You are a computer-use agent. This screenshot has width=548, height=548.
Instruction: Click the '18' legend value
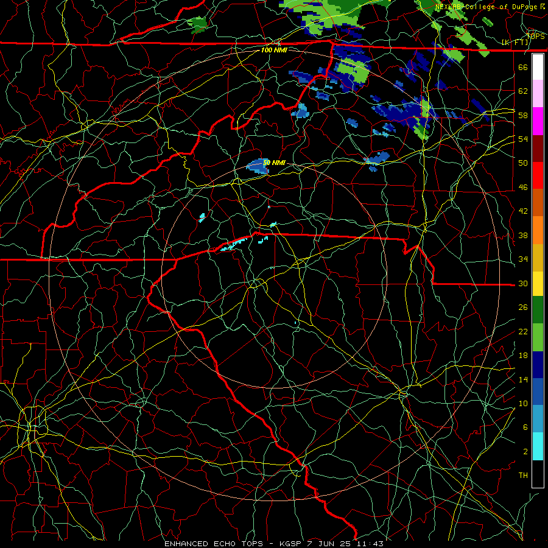tap(523, 356)
